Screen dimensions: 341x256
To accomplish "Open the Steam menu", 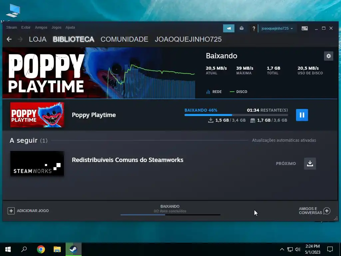I will pos(12,27).
